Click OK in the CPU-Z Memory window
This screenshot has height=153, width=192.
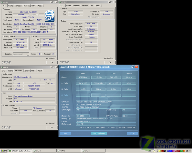pos(110,62)
